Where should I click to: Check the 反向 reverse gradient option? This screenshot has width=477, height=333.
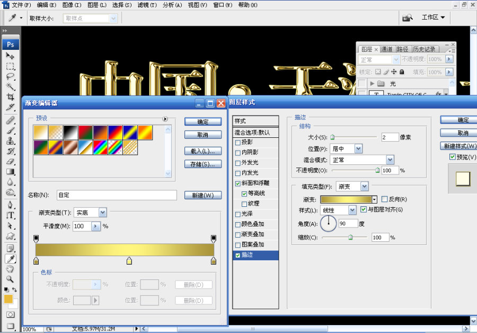[385, 199]
